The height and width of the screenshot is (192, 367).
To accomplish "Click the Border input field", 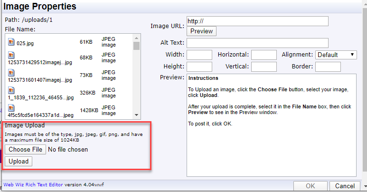I will pos(328,67).
